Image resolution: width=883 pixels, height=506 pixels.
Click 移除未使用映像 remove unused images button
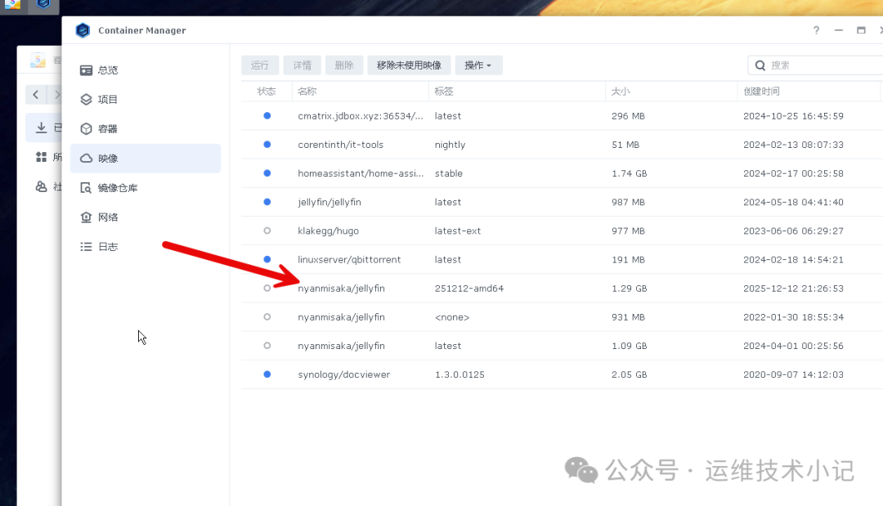[x=409, y=65]
